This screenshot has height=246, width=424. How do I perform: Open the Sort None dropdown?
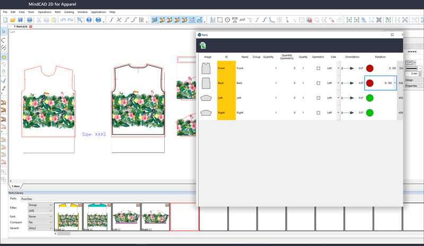40,216
